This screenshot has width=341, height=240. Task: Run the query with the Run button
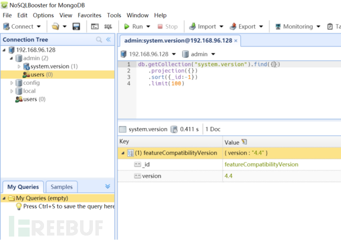point(133,27)
